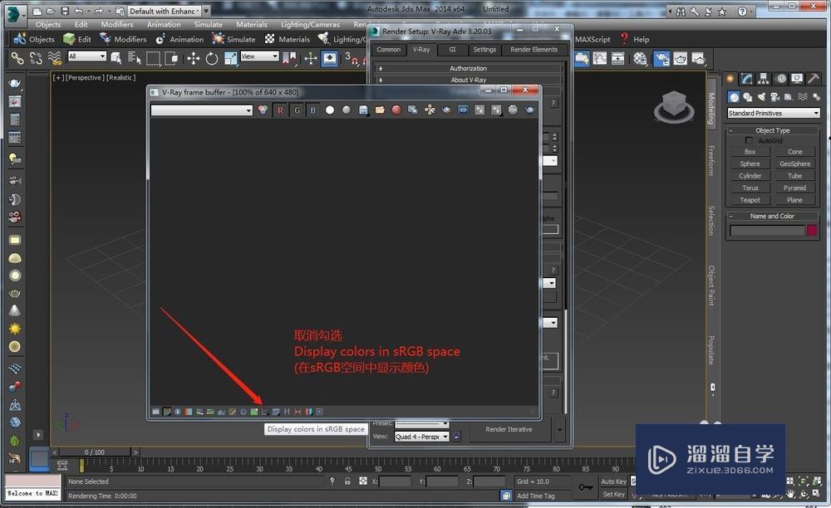Create a Teapot primitive
831x508 pixels.
(750, 201)
